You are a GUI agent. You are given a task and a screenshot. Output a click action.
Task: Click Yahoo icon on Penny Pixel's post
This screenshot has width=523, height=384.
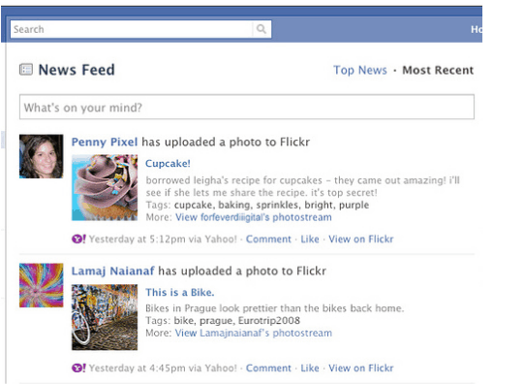coord(78,240)
